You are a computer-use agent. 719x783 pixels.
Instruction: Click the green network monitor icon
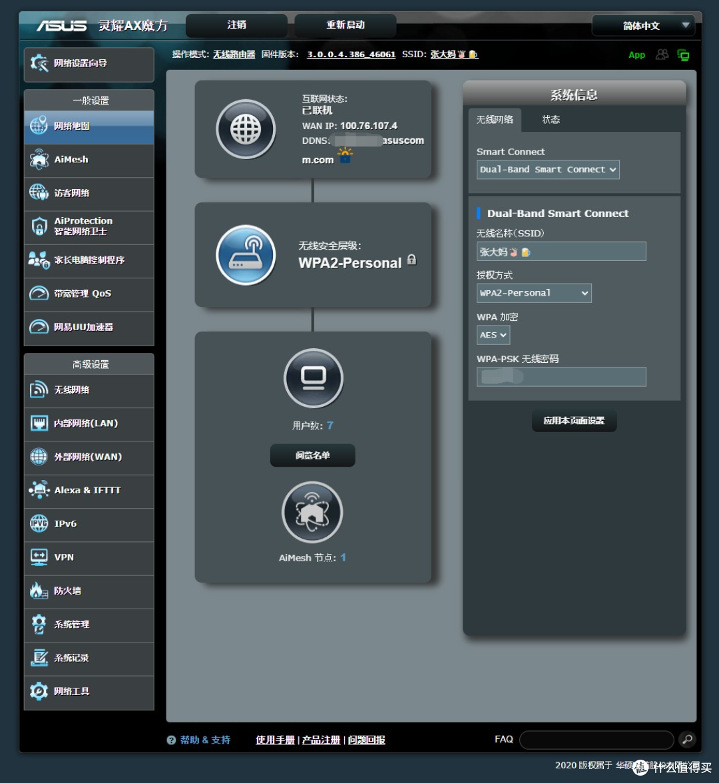[x=683, y=55]
